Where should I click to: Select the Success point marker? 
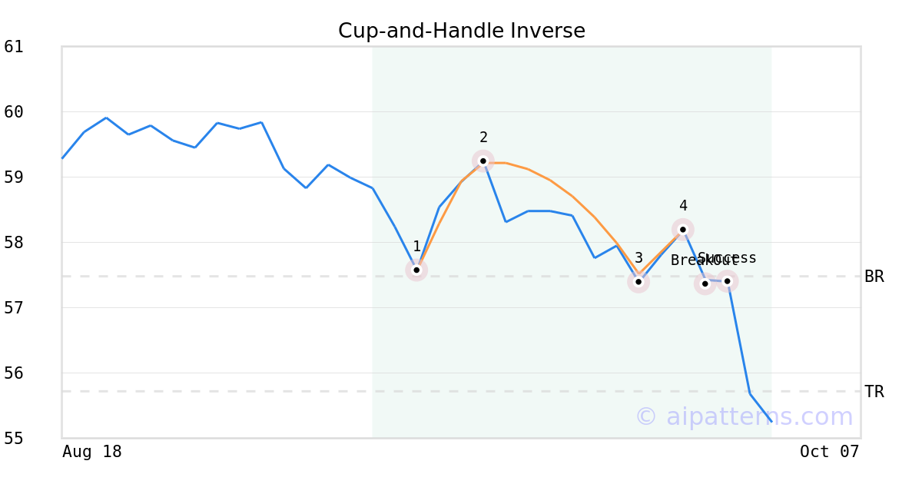point(727,281)
